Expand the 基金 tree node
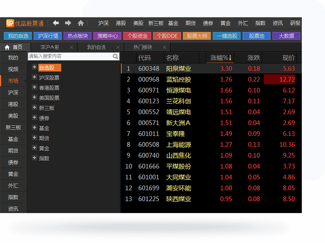 (34, 127)
